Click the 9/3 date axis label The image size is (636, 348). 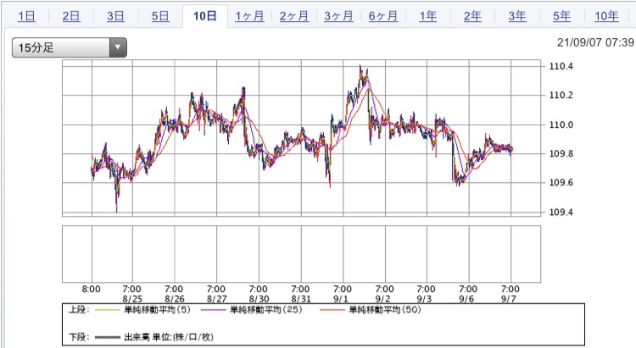coord(424,299)
